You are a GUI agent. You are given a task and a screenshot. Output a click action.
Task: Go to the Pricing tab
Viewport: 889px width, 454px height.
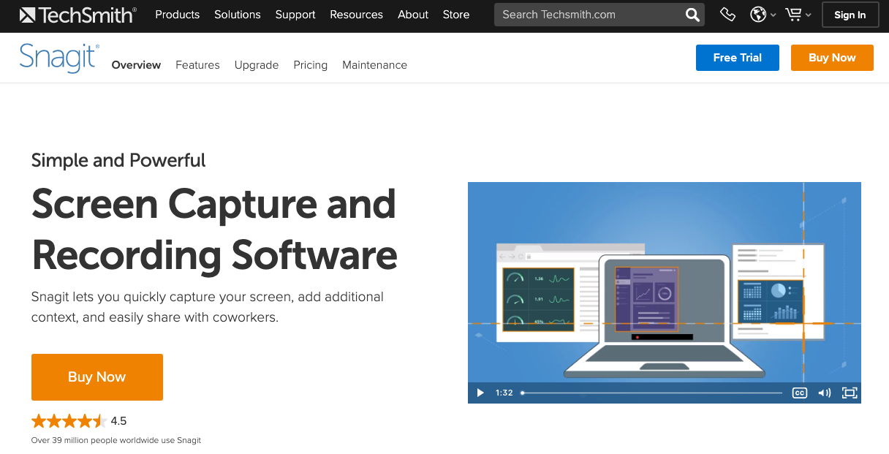pyautogui.click(x=310, y=65)
